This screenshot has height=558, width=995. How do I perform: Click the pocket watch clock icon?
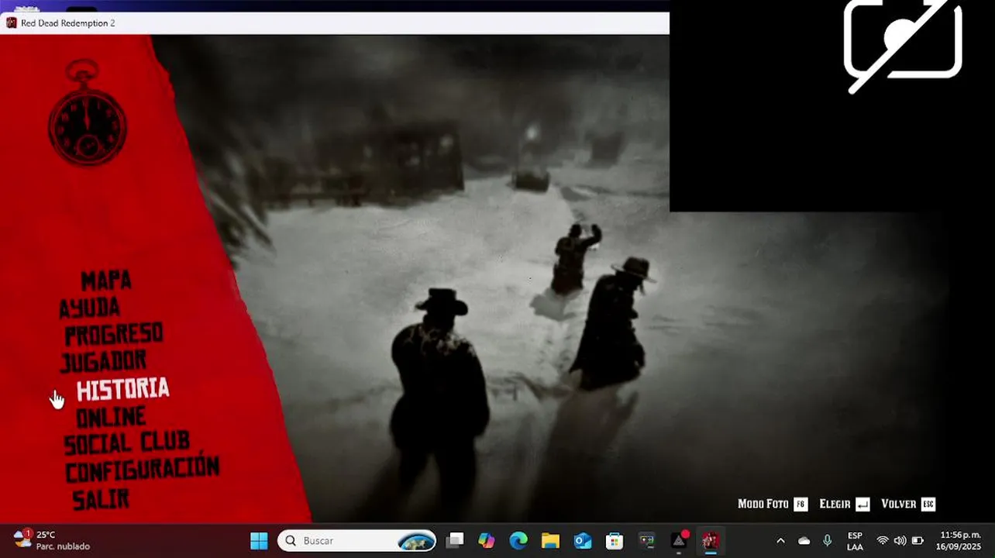point(88,113)
